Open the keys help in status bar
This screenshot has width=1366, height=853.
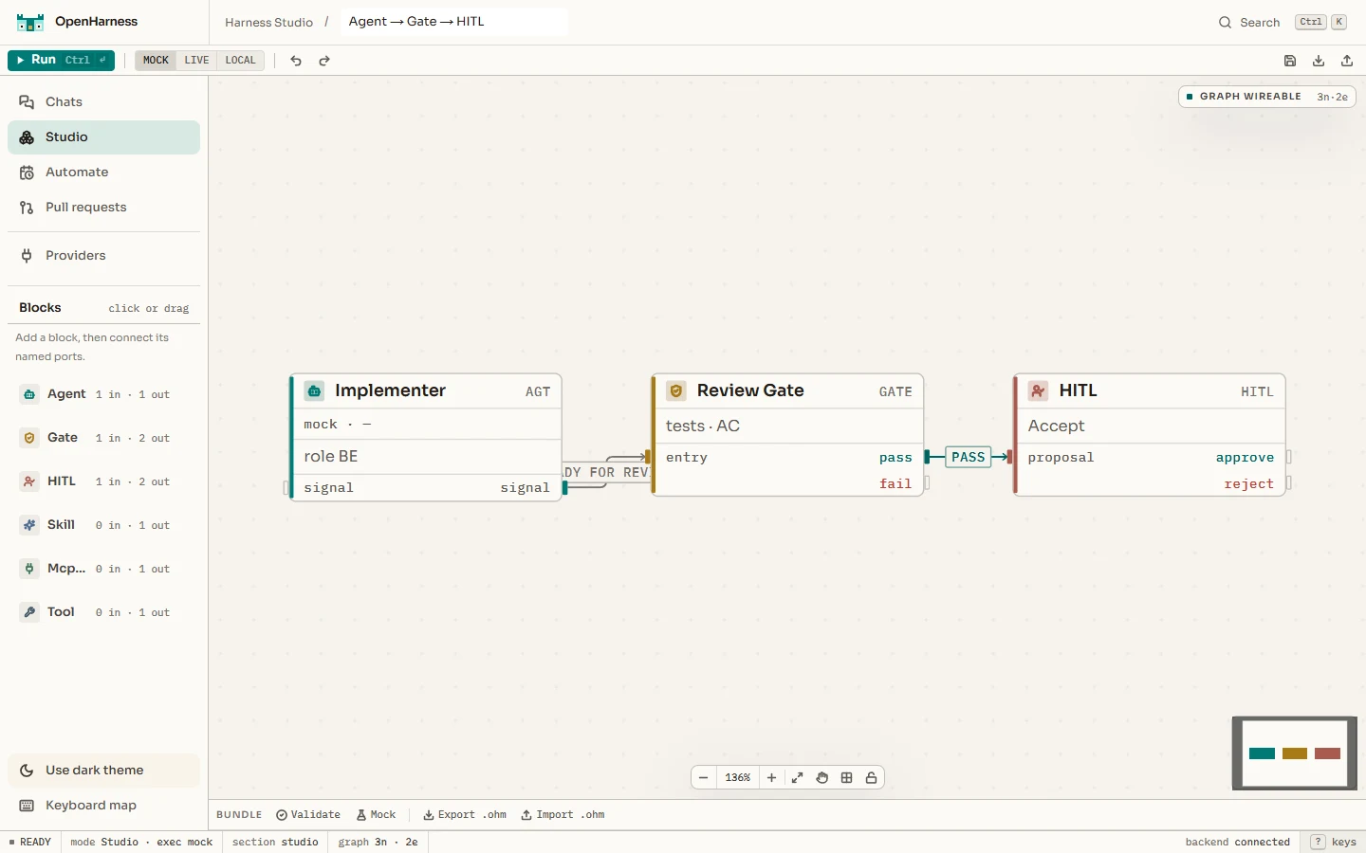pyautogui.click(x=1334, y=842)
